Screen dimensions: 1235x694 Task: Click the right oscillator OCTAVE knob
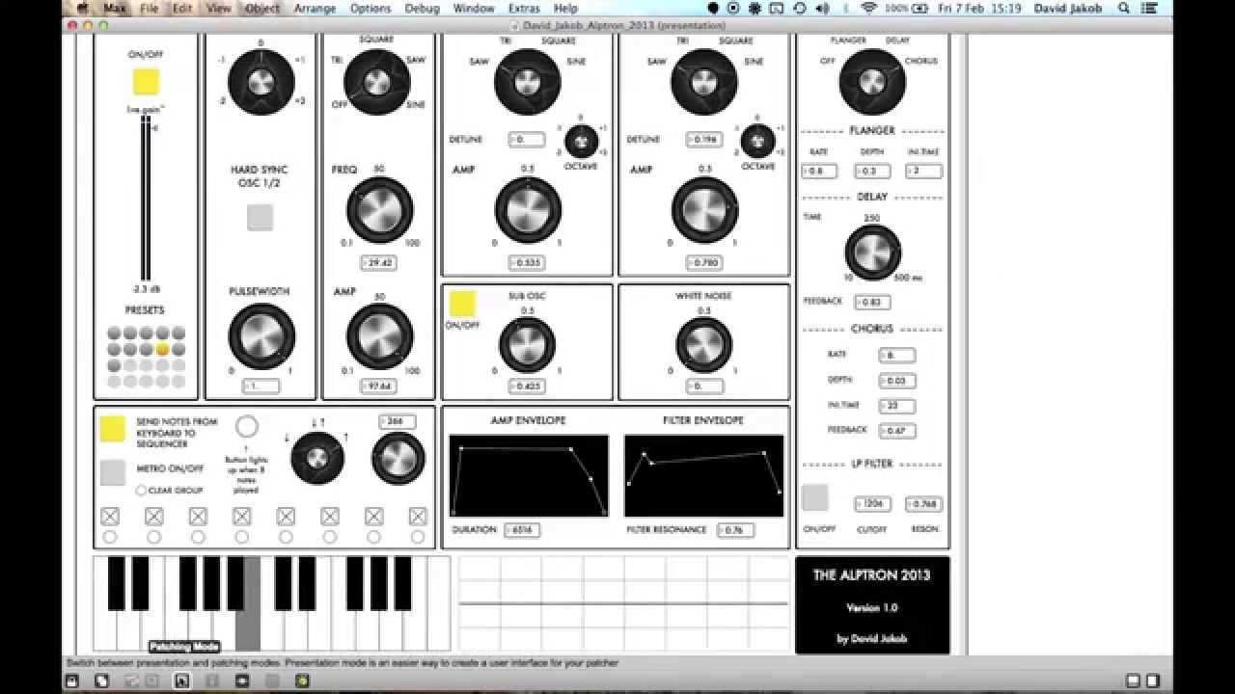(x=757, y=142)
